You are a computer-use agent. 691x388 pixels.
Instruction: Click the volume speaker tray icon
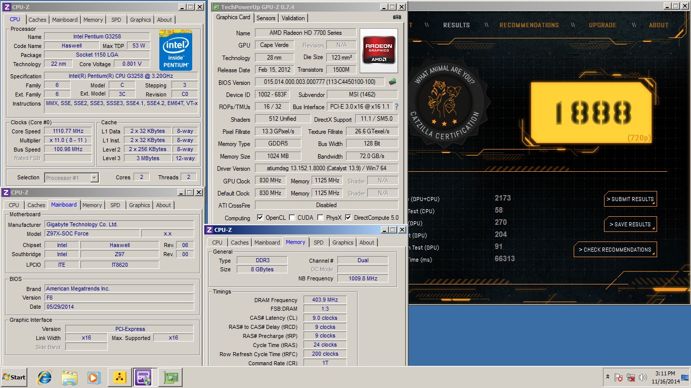[x=643, y=377]
